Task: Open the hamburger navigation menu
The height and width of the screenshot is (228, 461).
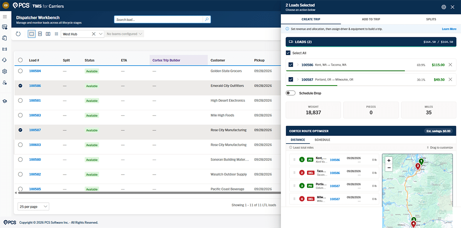Action: (5, 17)
